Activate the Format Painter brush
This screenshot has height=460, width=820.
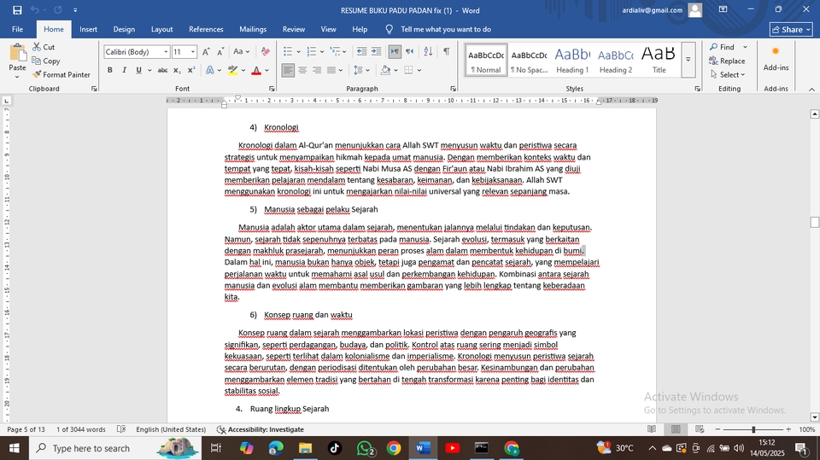pos(37,75)
